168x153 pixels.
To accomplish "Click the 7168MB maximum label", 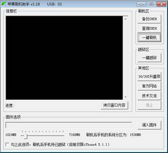I will coord(74,135).
